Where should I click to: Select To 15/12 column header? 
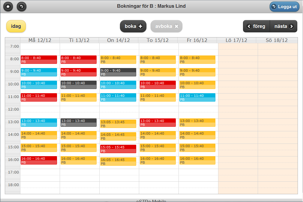click(x=158, y=40)
